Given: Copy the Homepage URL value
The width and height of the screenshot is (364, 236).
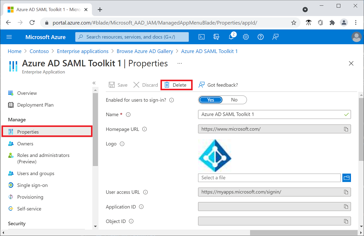Looking at the screenshot, I should (346, 129).
